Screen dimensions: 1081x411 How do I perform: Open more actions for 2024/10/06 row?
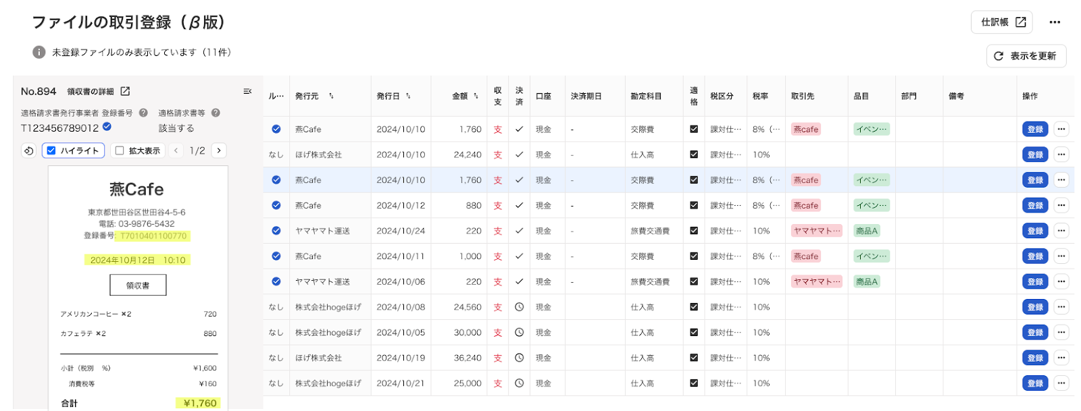pos(1061,281)
